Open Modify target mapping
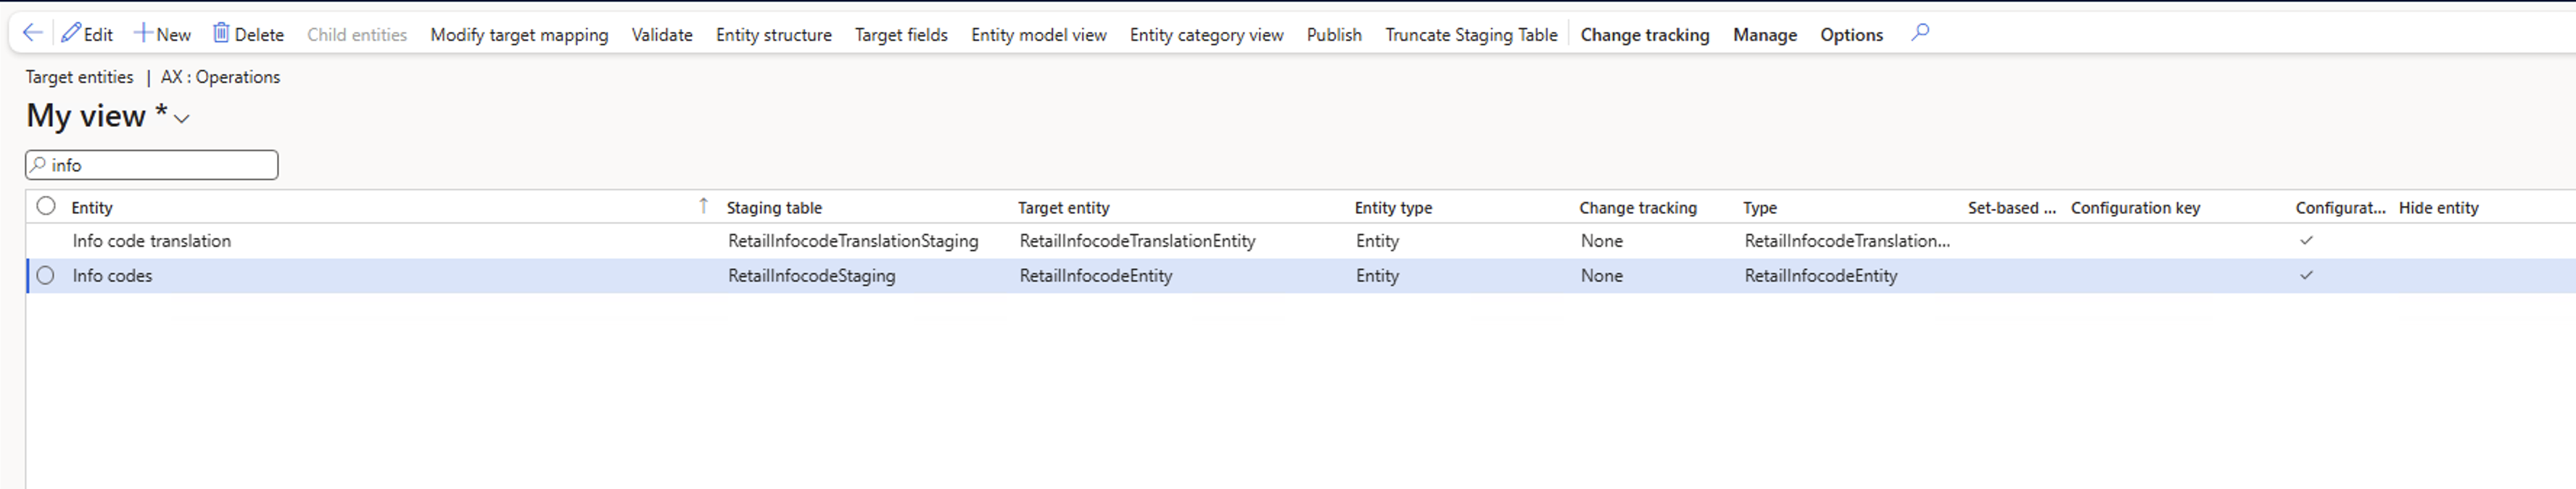This screenshot has height=489, width=2576. coord(519,34)
